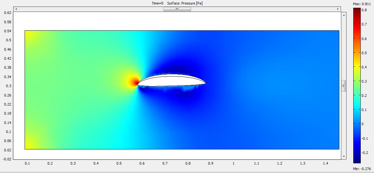Click the horizontal scrollbar thumb
The width and height of the screenshot is (374, 173).
tap(177, 9)
